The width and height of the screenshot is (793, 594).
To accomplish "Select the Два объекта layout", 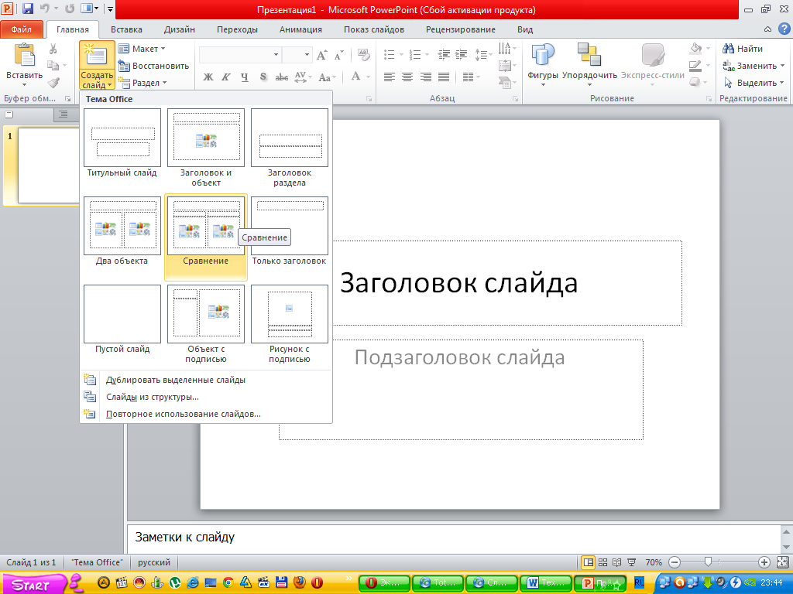I will pyautogui.click(x=122, y=232).
